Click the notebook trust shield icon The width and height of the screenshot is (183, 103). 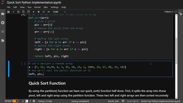tap(123, 101)
